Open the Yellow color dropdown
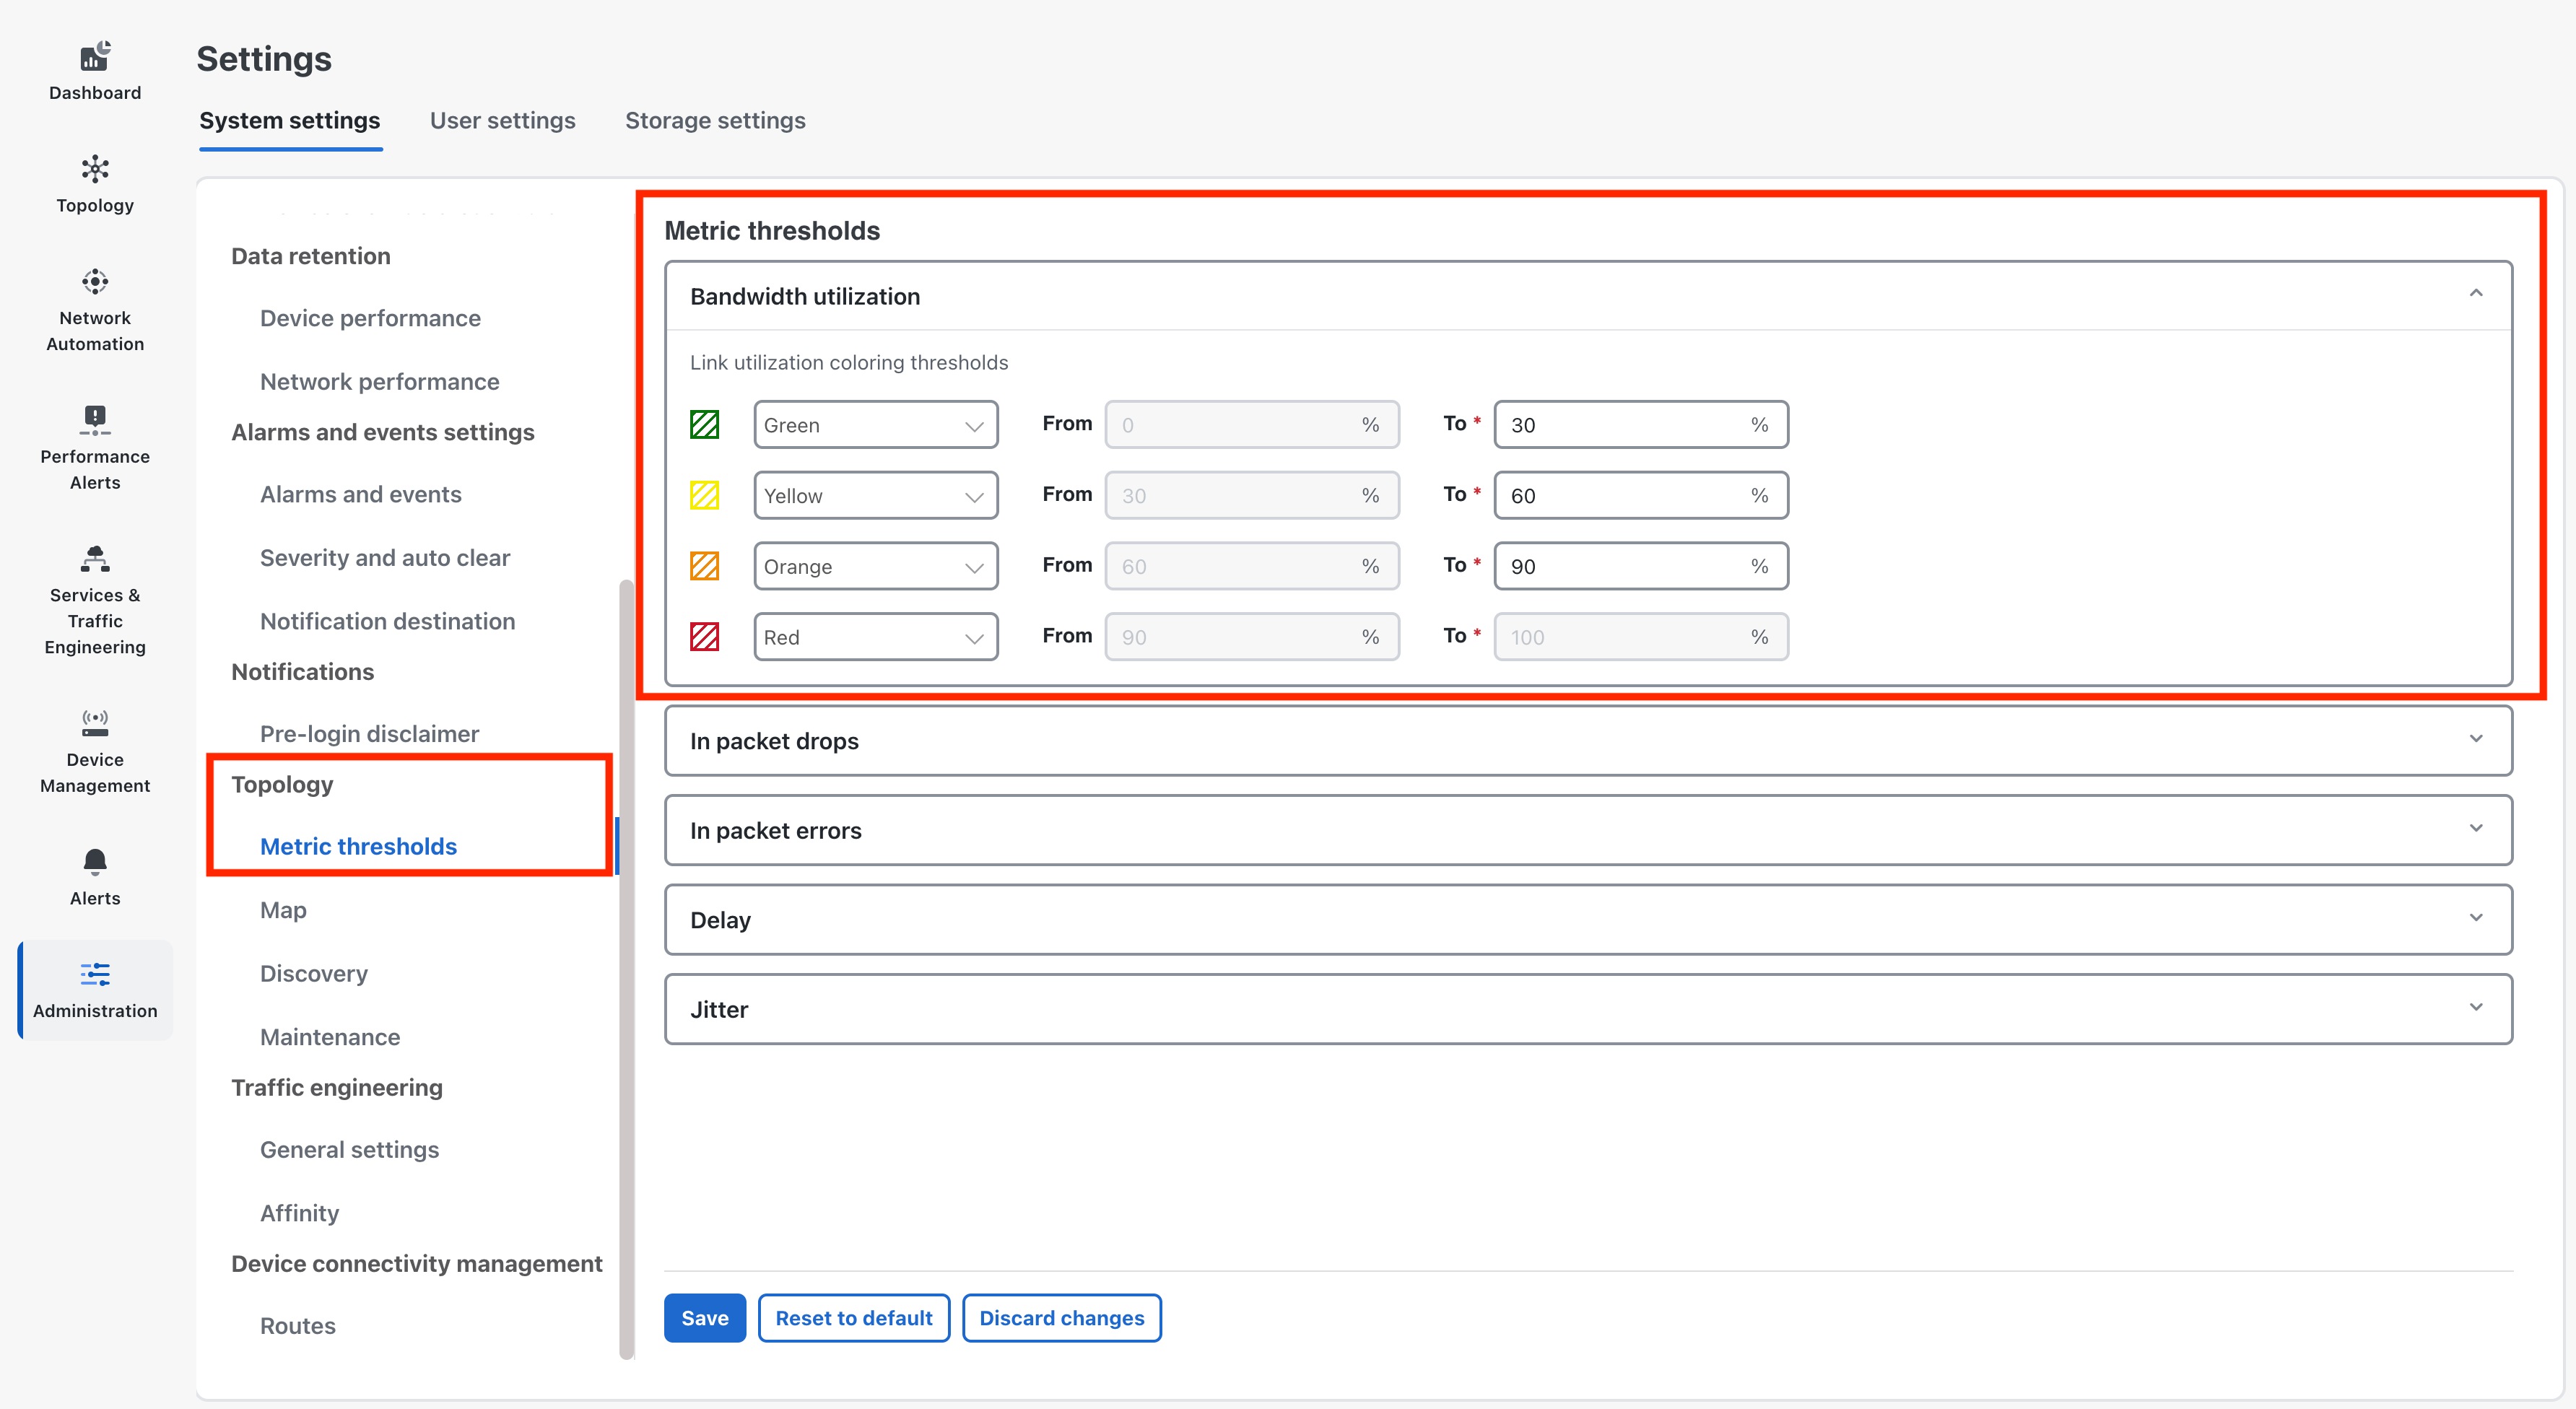Viewport: 2576px width, 1409px height. point(875,495)
